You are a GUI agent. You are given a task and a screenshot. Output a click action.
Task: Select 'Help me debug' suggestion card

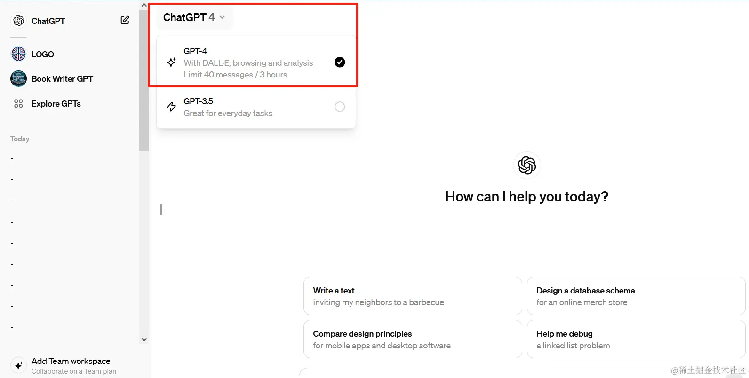pos(636,339)
